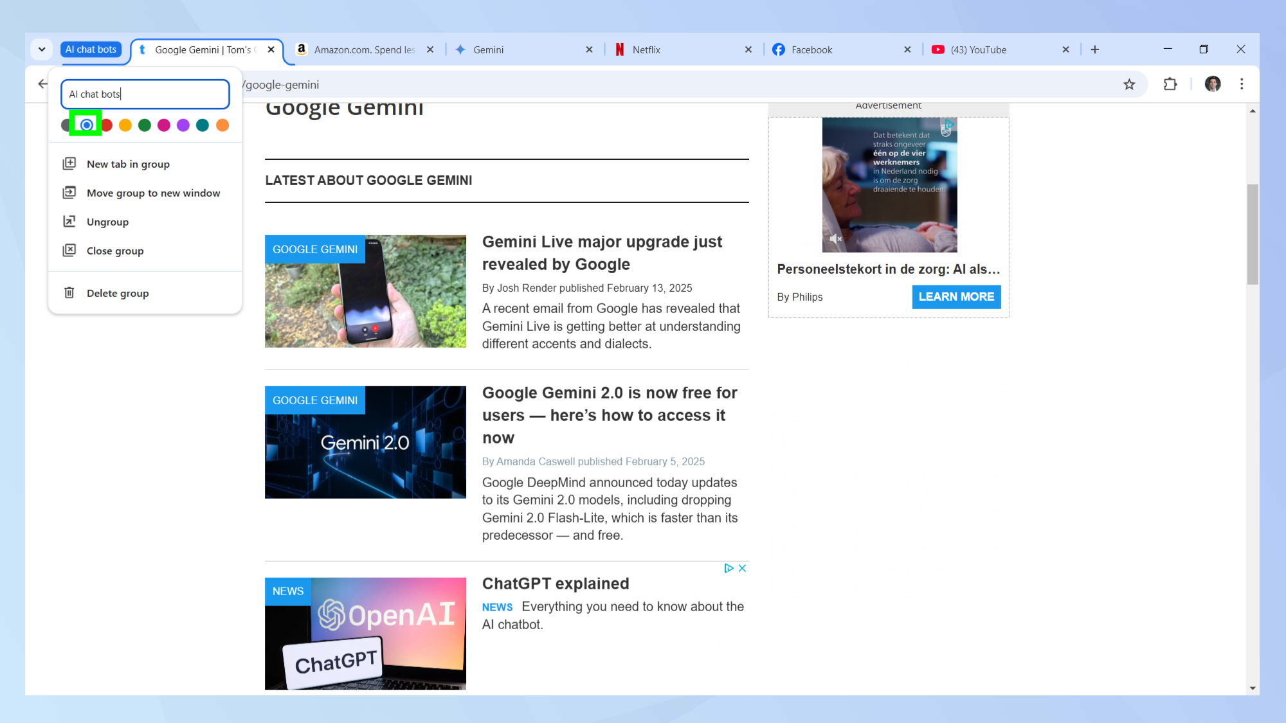Click the LEARN MORE ad button
This screenshot has width=1286, height=723.
[x=956, y=297]
